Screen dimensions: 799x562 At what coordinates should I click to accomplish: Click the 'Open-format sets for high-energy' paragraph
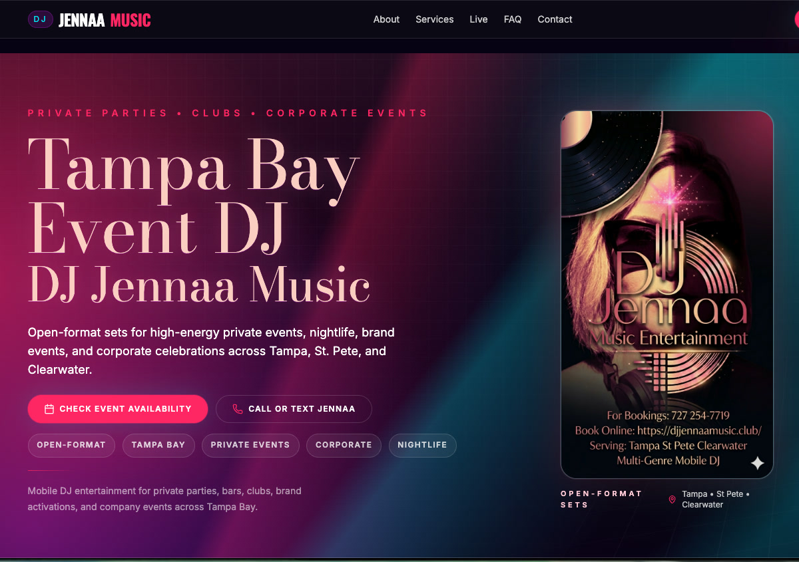coord(211,351)
